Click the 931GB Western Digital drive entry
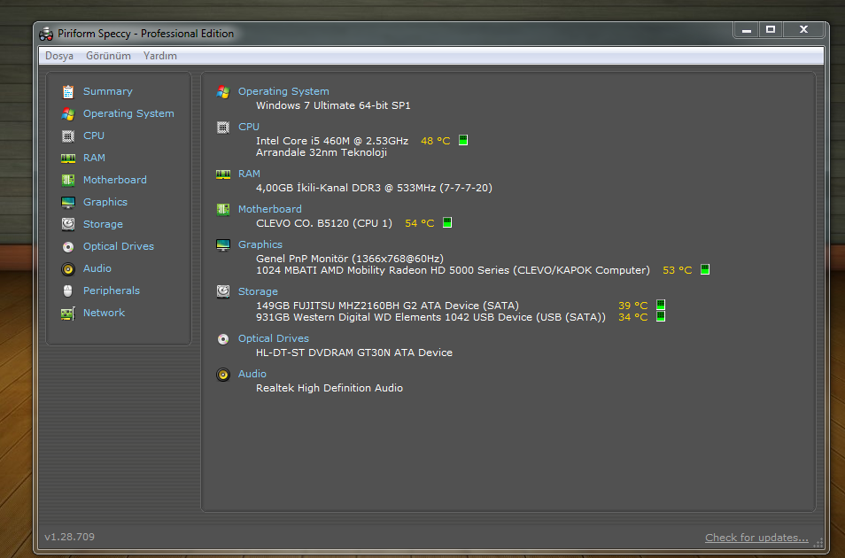This screenshot has width=845, height=558. (430, 317)
